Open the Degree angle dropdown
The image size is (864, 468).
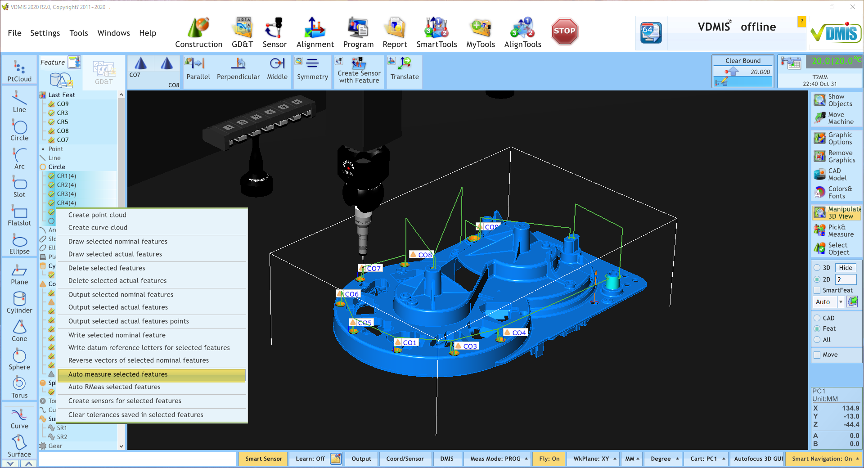pos(663,459)
